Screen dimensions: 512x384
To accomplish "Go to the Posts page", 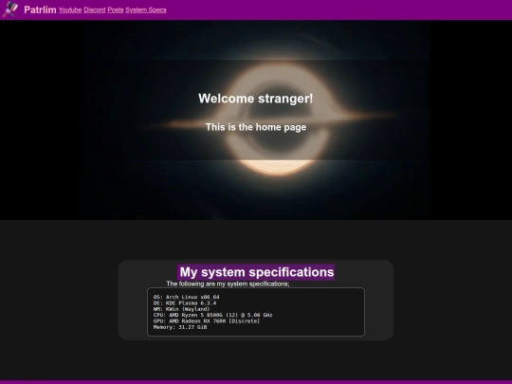I will tap(116, 9).
